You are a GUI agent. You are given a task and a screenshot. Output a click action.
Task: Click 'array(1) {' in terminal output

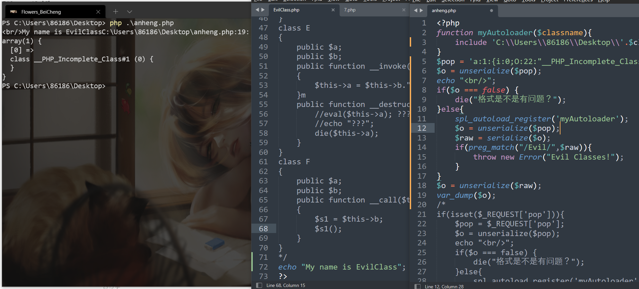point(22,41)
